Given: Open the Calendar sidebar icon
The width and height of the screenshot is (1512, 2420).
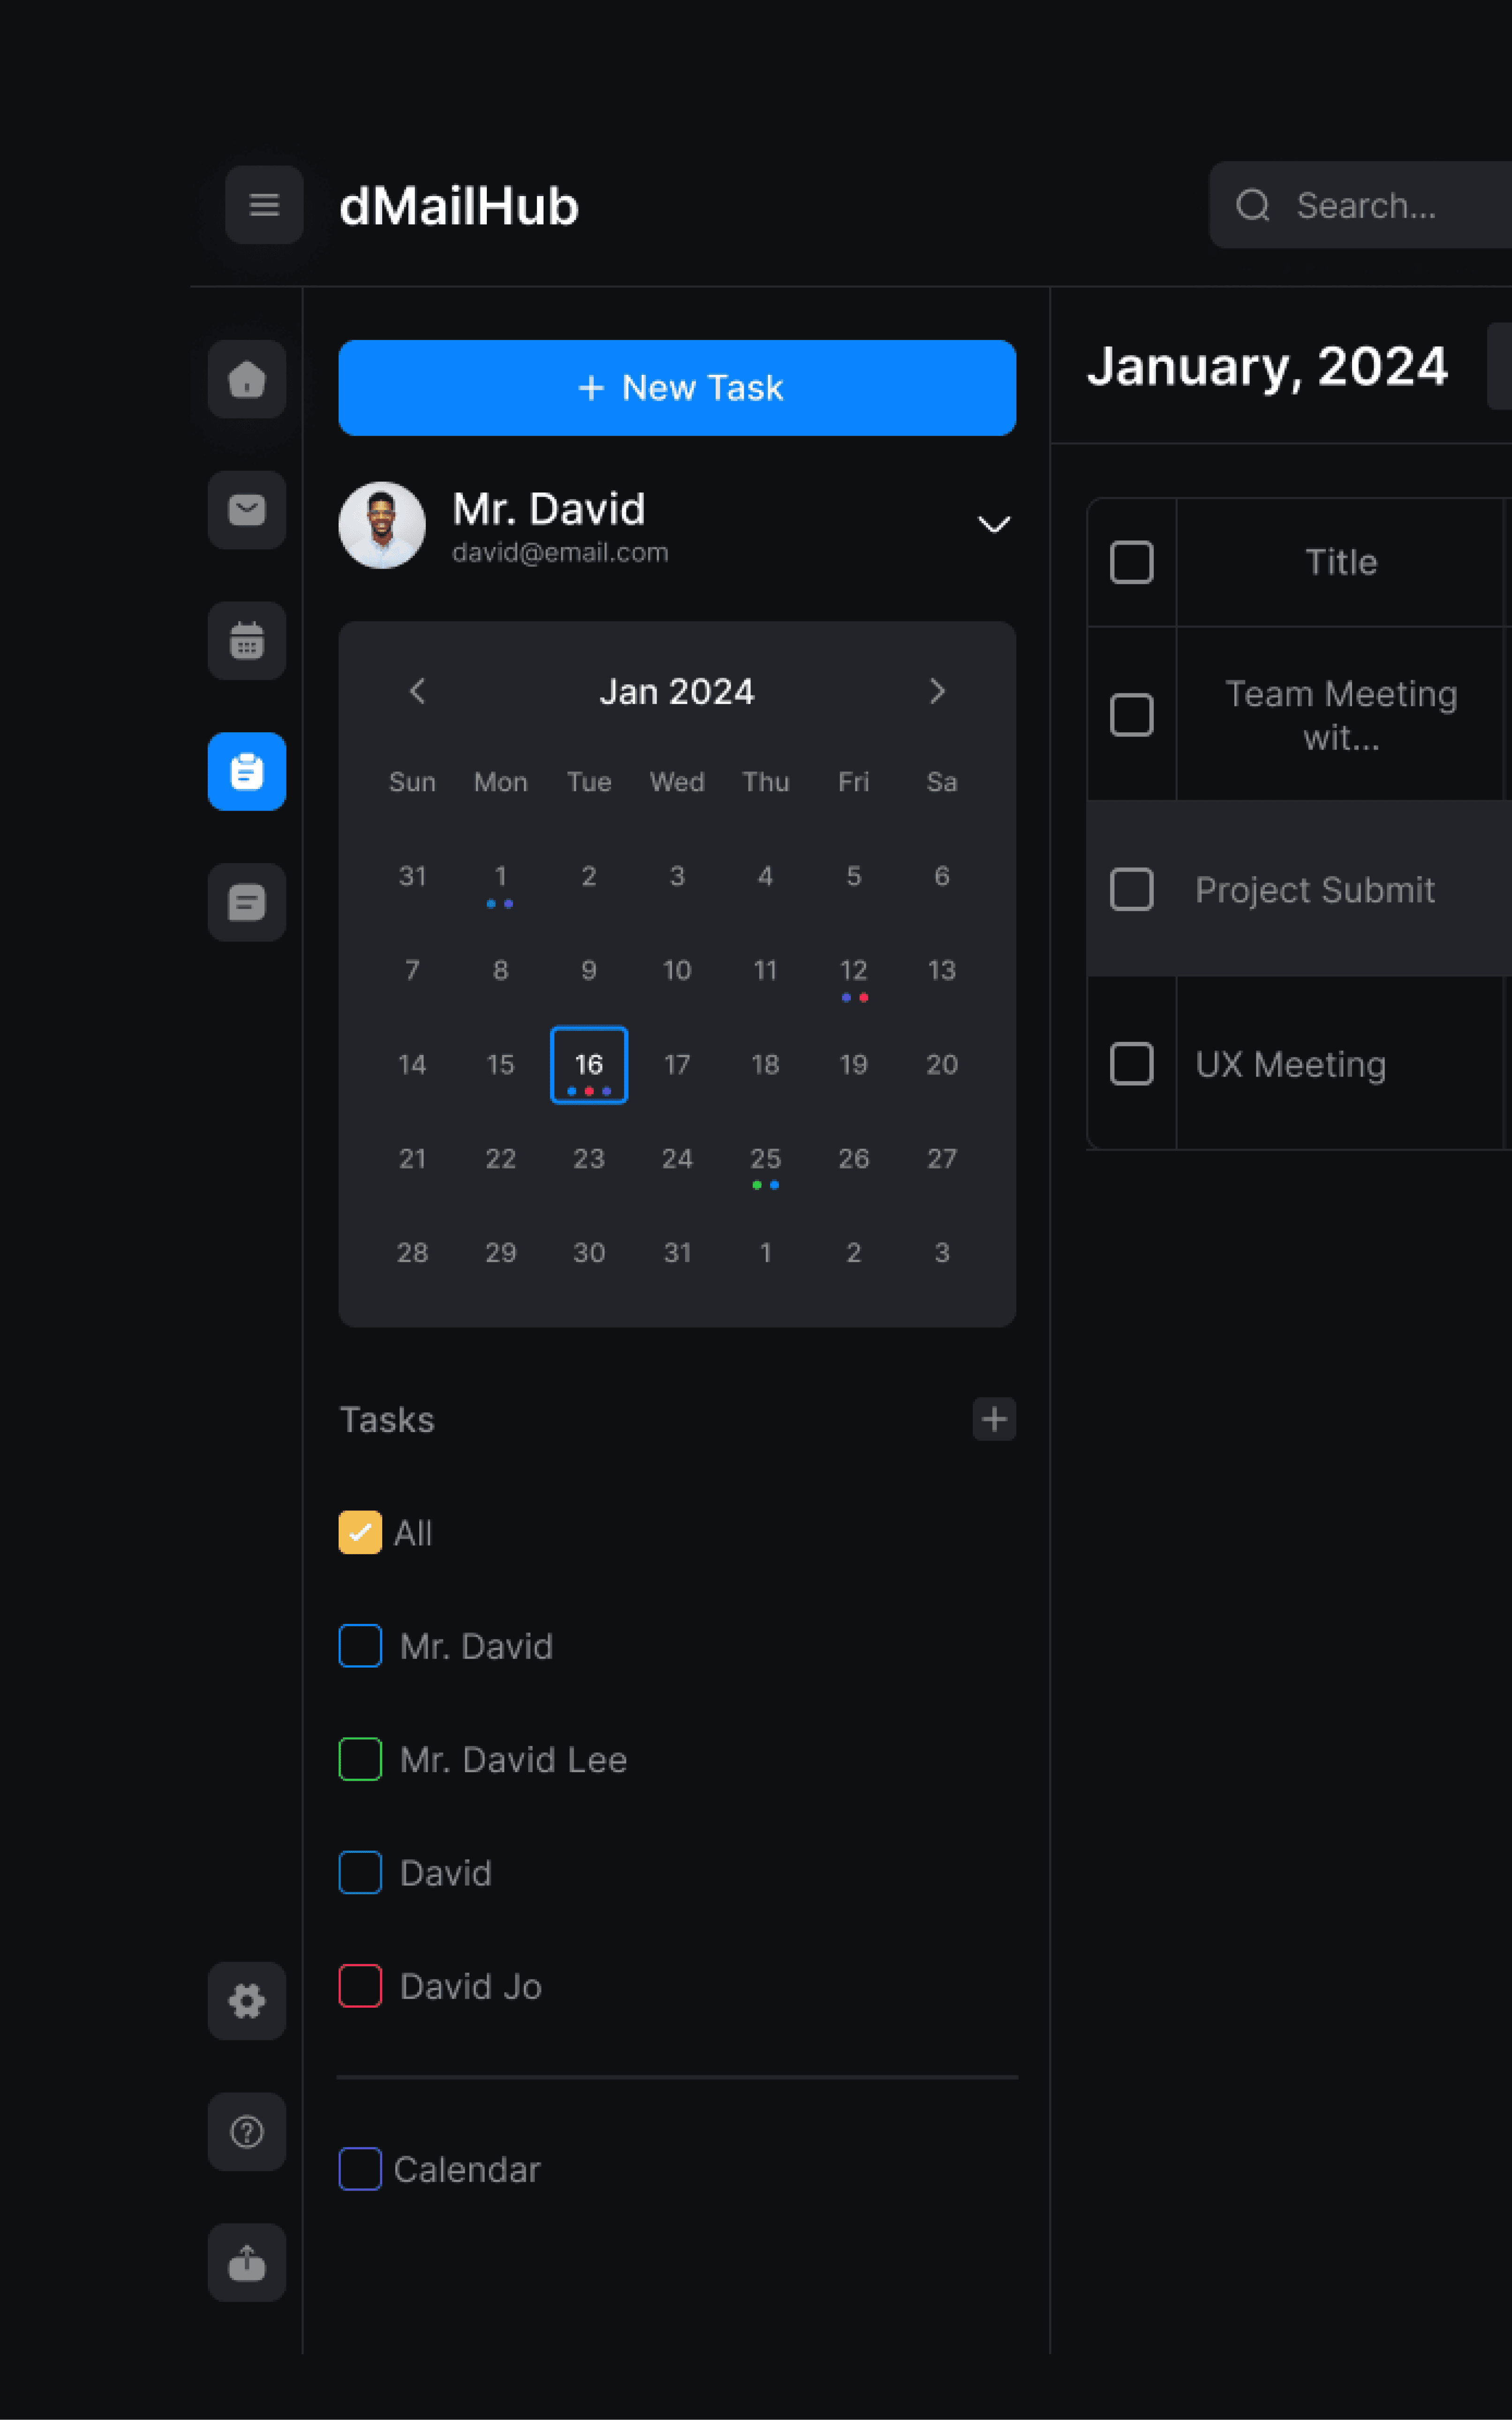Looking at the screenshot, I should (247, 641).
